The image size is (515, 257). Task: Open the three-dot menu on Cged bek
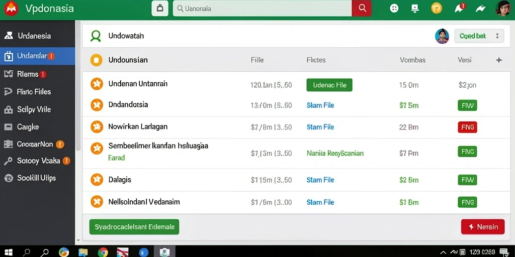click(497, 36)
